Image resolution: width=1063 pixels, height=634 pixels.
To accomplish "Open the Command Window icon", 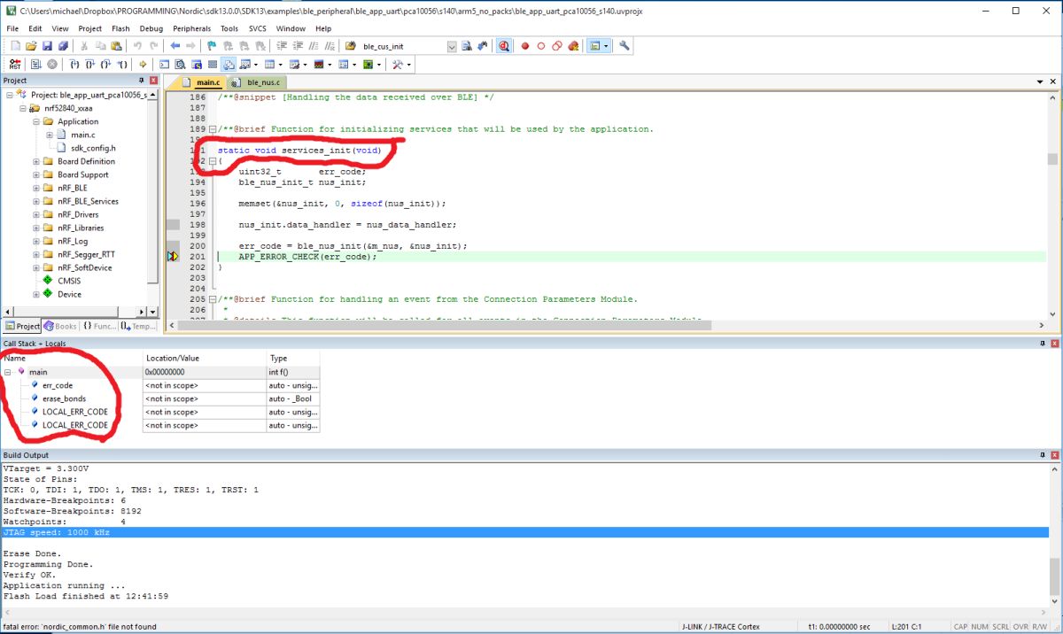I will [x=165, y=65].
